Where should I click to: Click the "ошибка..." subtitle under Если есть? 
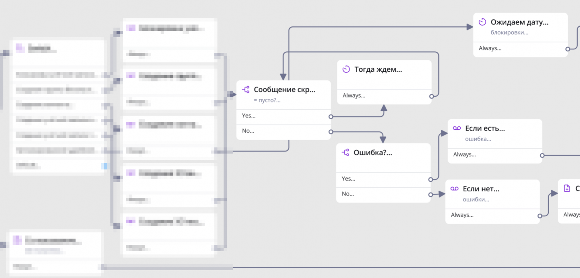coord(478,139)
